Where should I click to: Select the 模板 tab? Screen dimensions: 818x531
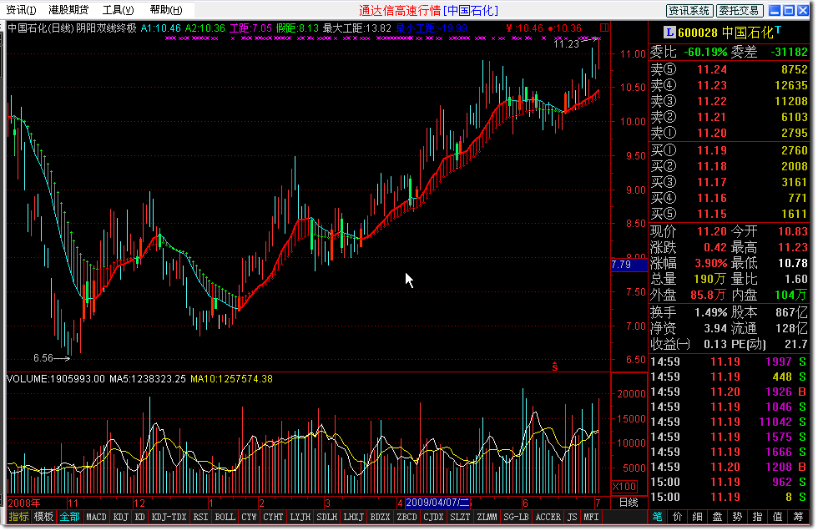point(43,517)
